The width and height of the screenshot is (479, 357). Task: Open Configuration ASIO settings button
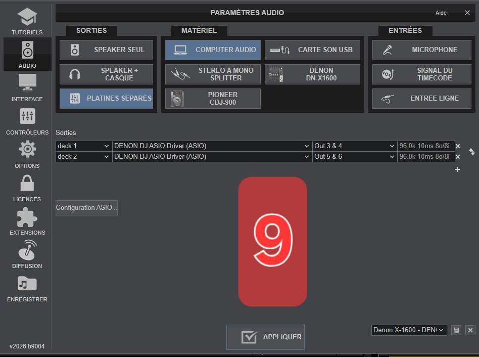pos(86,208)
